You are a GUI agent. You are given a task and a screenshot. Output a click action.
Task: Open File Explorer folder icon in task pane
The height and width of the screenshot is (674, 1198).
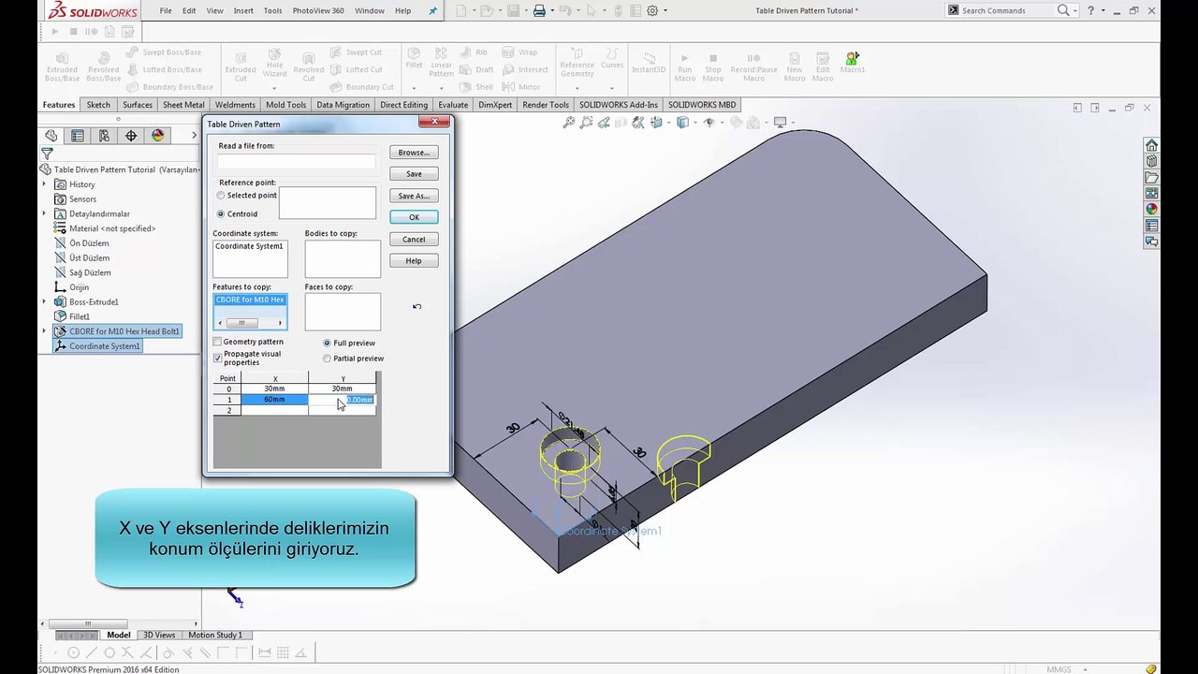tap(1151, 177)
